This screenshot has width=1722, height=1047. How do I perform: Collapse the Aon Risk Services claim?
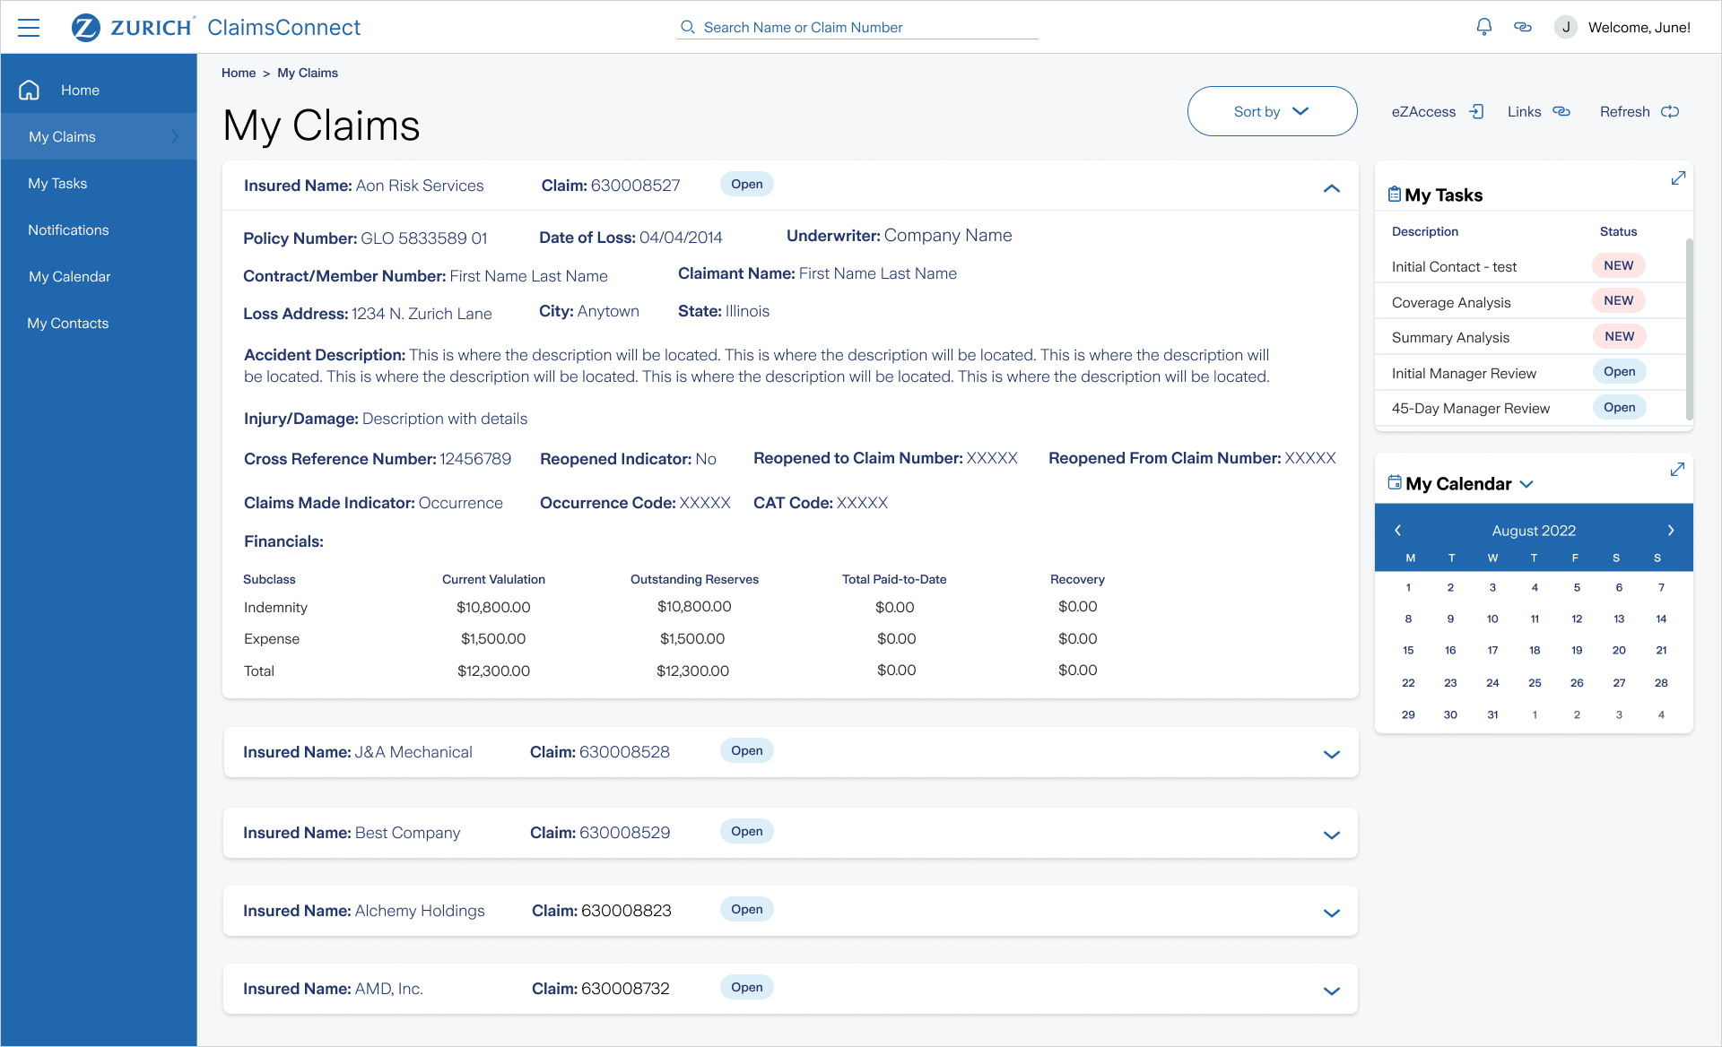pyautogui.click(x=1332, y=188)
